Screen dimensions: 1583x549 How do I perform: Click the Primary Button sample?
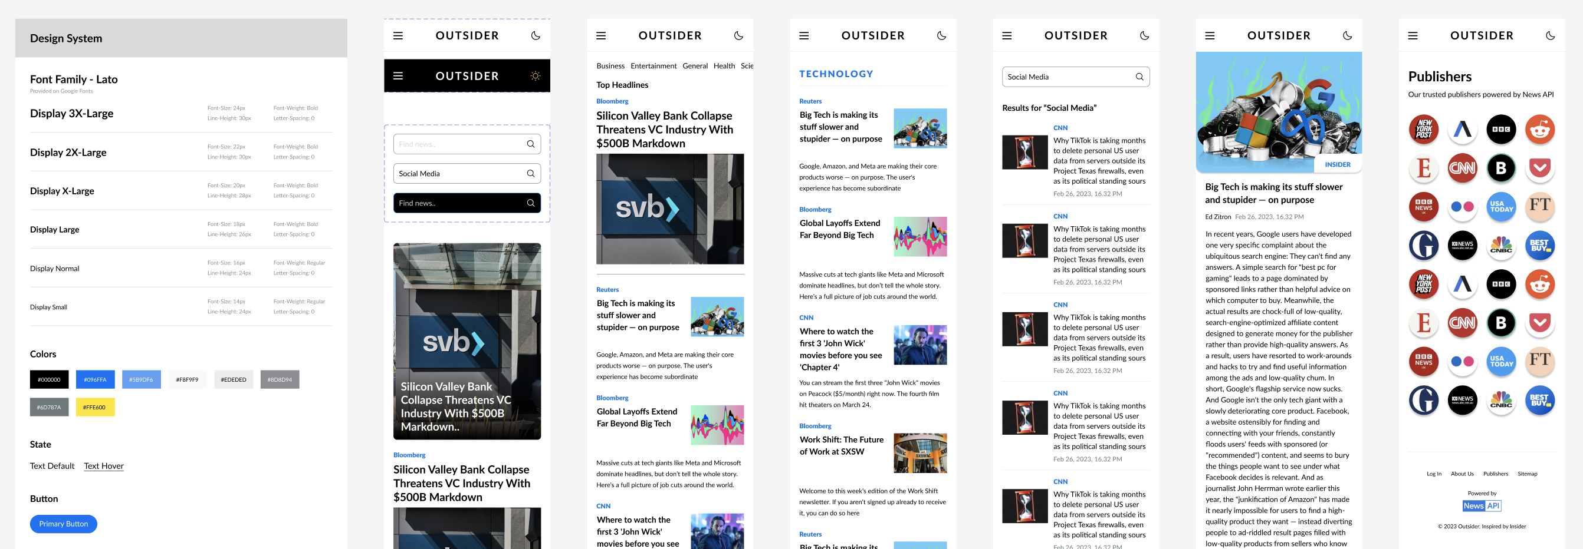tap(63, 524)
